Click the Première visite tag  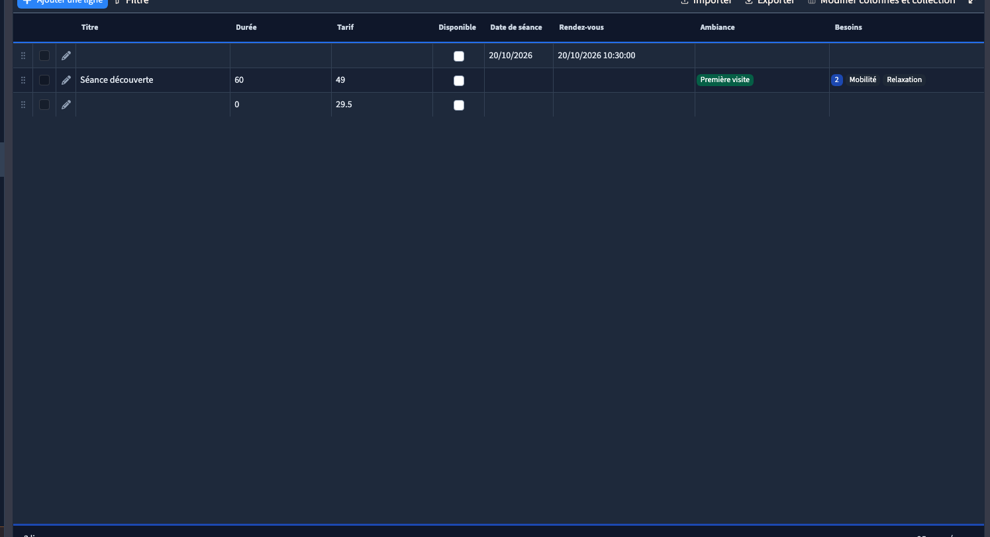click(x=725, y=79)
